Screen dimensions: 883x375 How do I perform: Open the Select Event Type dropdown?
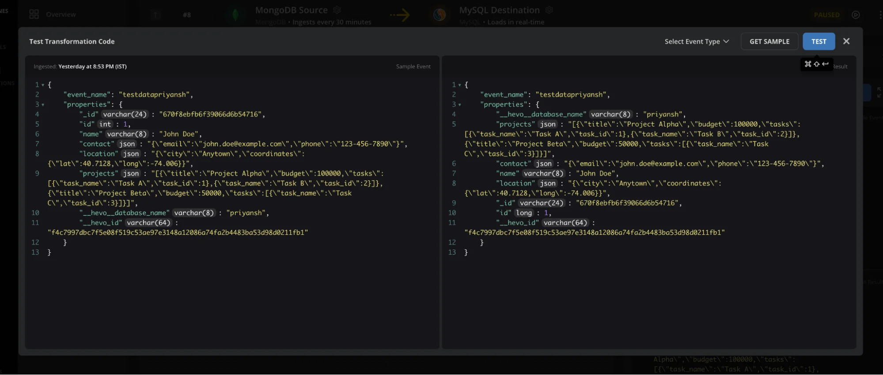pos(696,41)
